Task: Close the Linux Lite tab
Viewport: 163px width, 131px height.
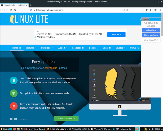Action: 27,5
